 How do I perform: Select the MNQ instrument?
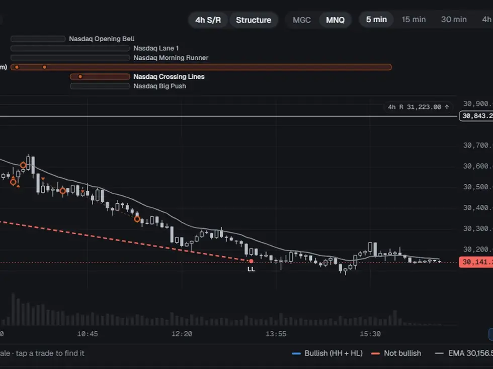click(x=335, y=20)
